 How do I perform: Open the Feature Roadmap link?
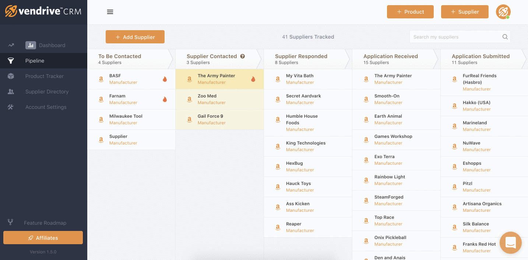45,223
